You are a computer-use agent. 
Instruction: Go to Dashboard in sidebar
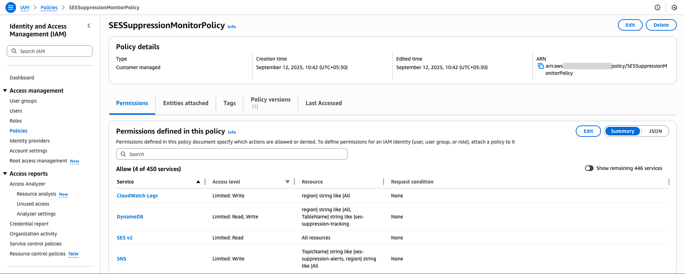22,78
